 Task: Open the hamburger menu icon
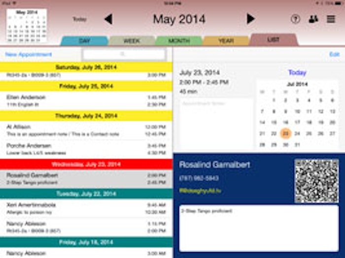pyautogui.click(x=331, y=19)
